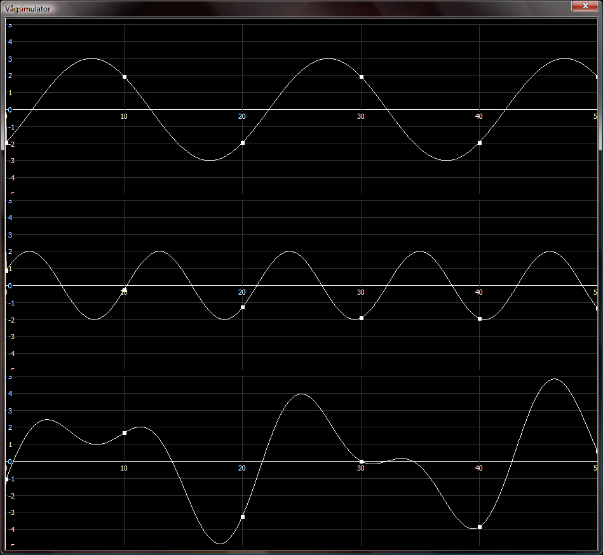The height and width of the screenshot is (555, 603).
Task: Click x-axis label 30 in bottom graph
Action: (360, 468)
